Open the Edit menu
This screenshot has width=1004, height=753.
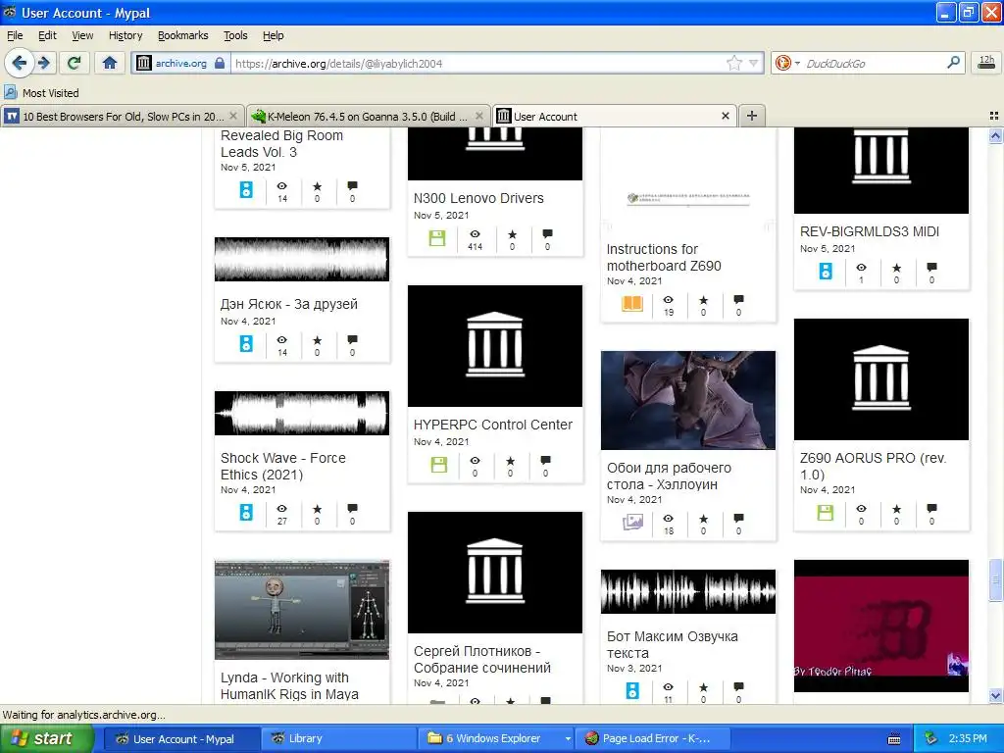pos(47,35)
